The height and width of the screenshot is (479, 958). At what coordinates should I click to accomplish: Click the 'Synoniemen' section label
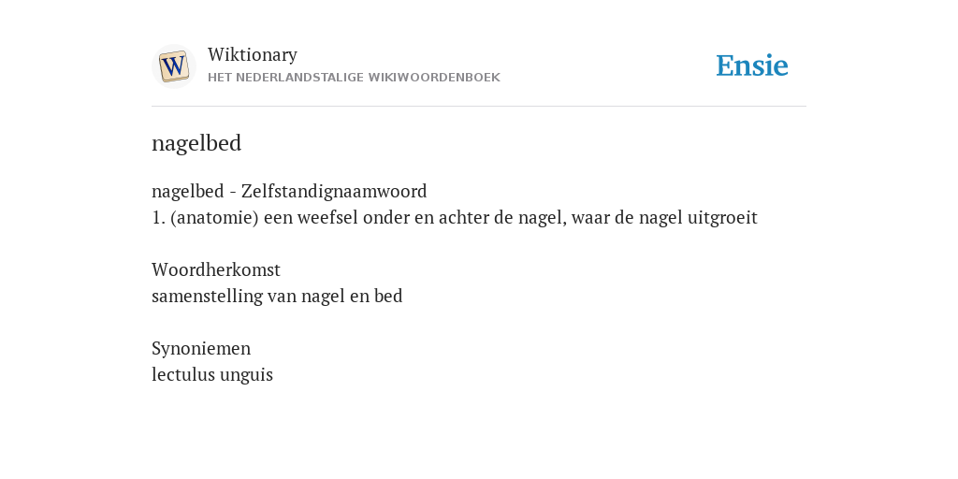tap(201, 348)
